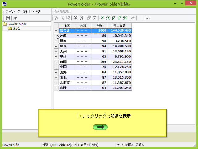The height and width of the screenshot is (149, 198).
Task: Expand the 四国 row details
Action: click(x=56, y=62)
